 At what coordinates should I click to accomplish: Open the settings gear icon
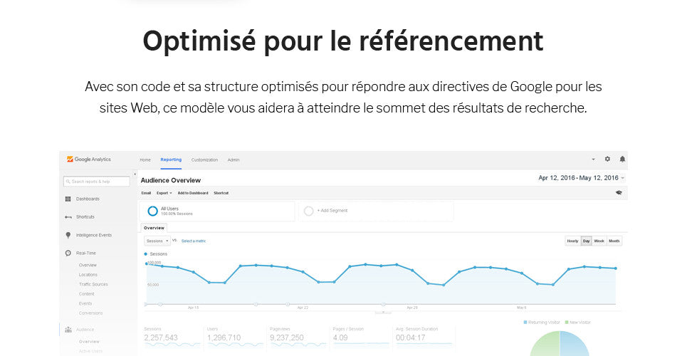(x=607, y=159)
